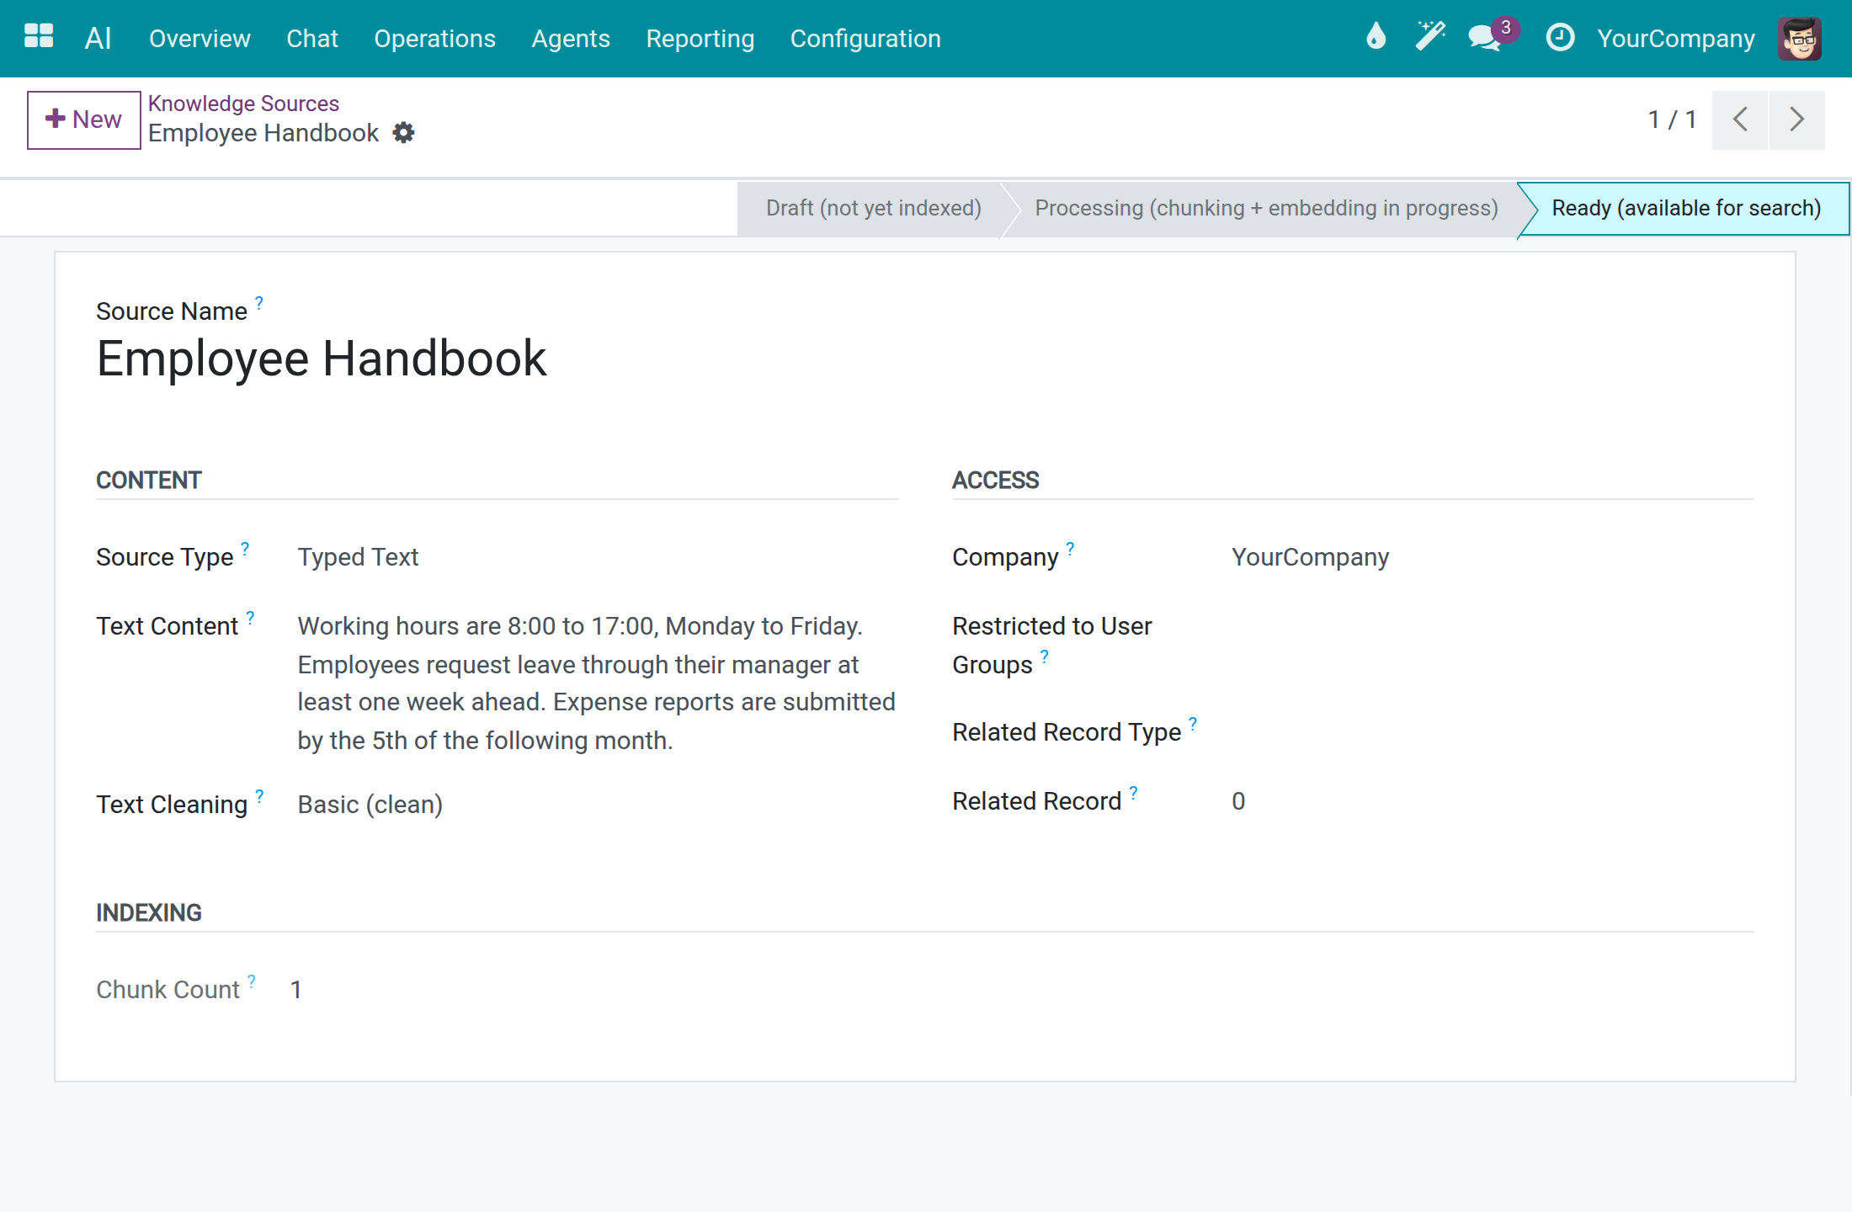Click the water drop icon in navbar

[1376, 37]
